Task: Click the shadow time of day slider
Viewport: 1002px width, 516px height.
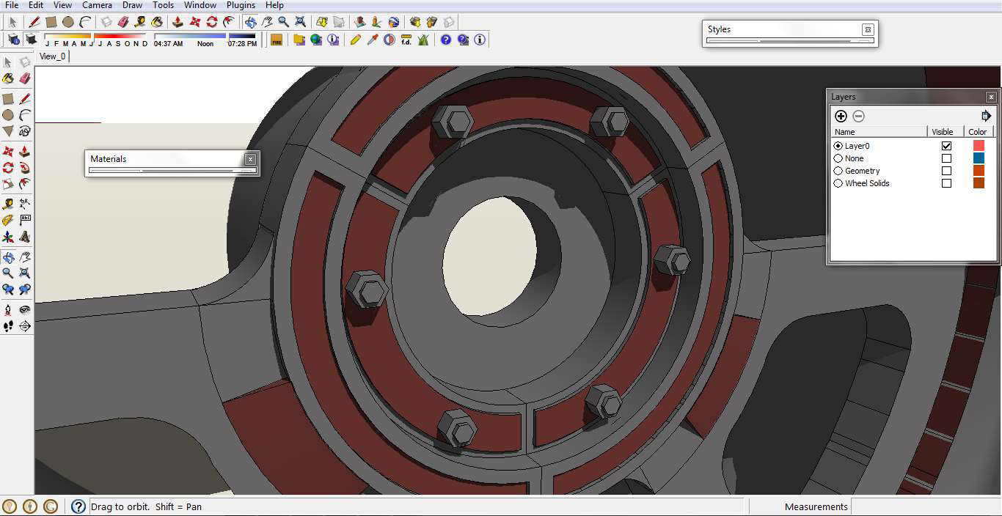Action: [x=205, y=36]
